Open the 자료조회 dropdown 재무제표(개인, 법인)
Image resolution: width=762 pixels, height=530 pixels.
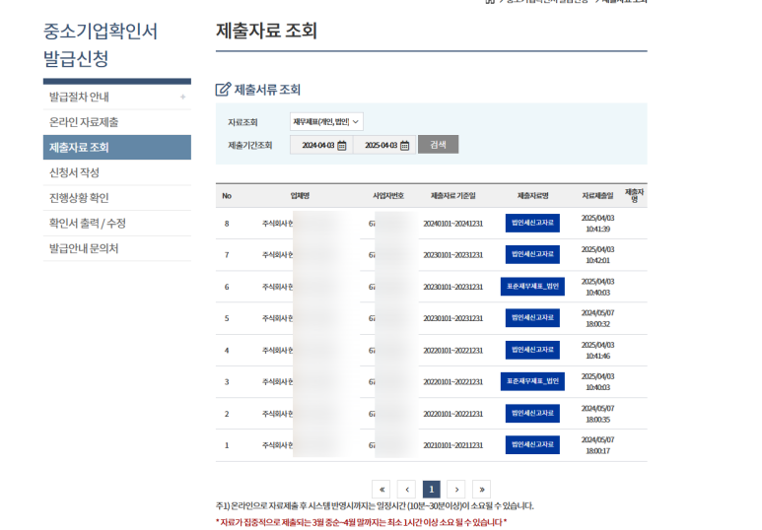tap(326, 121)
